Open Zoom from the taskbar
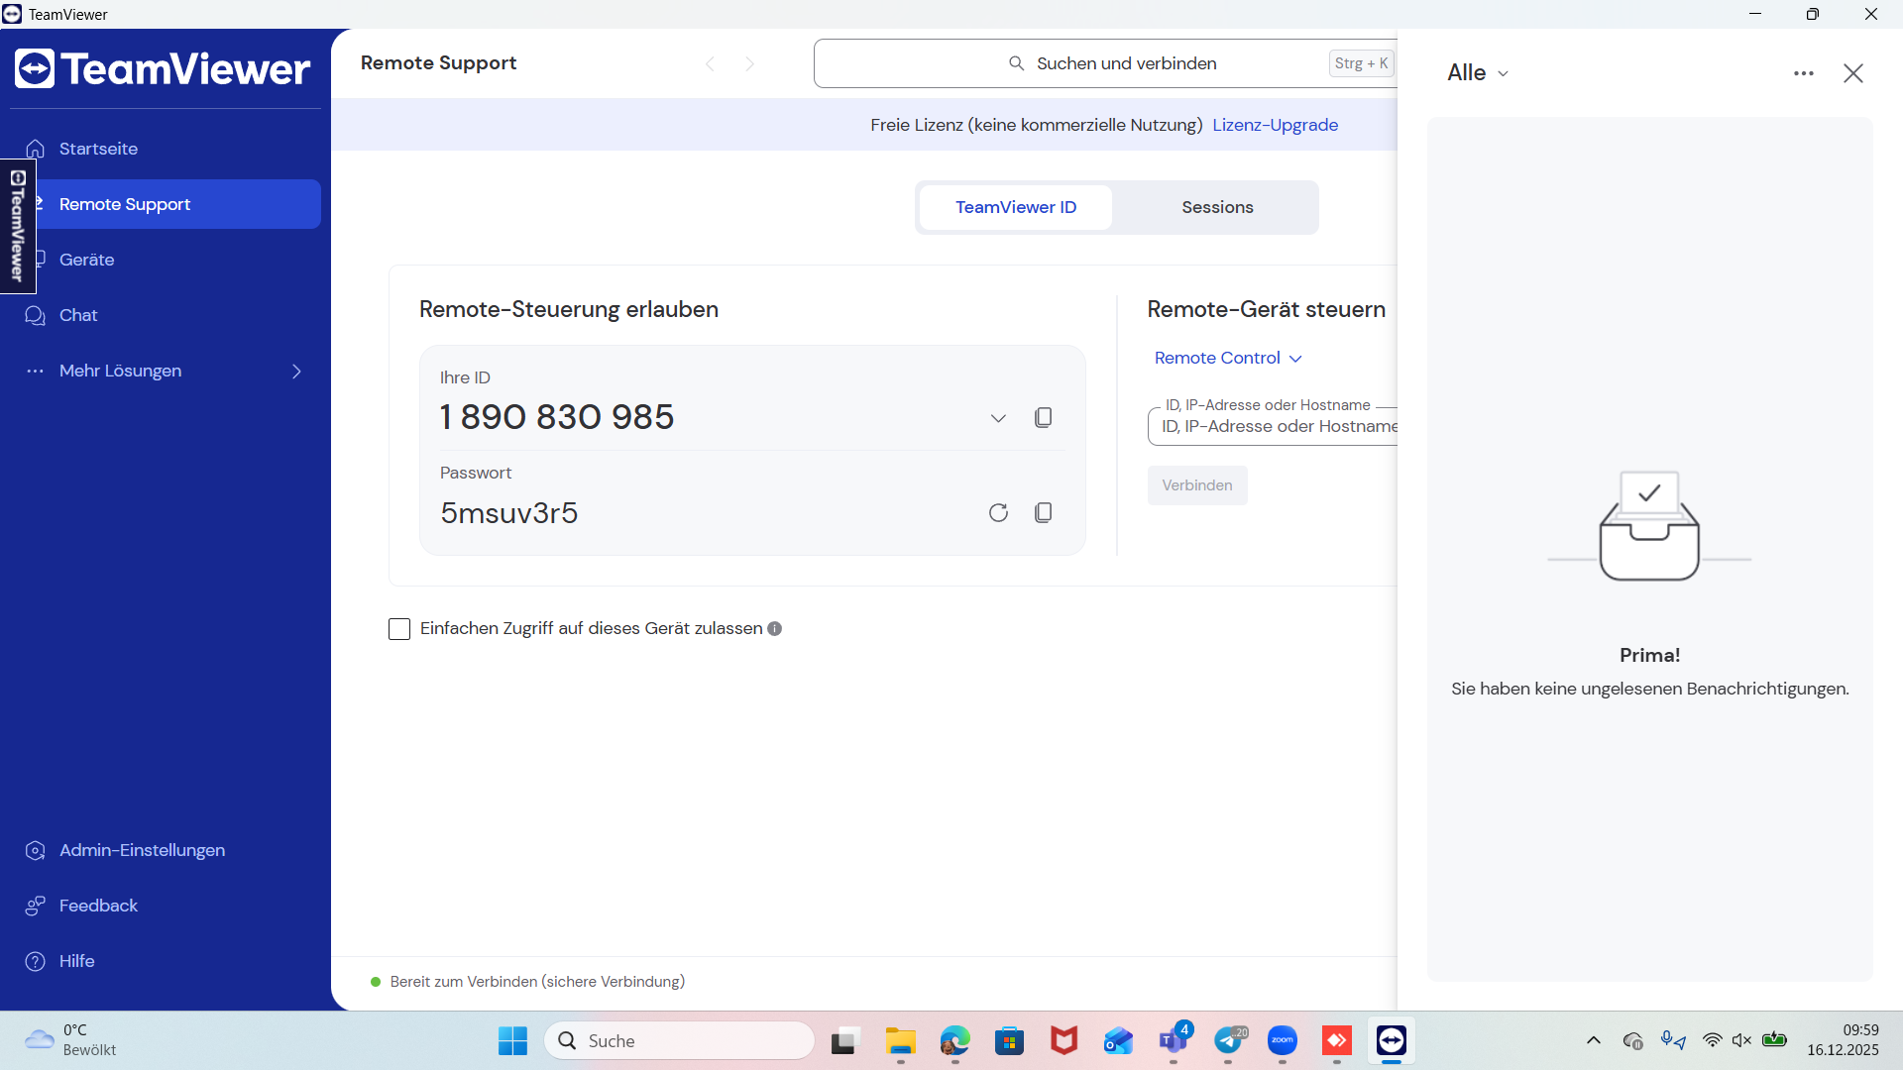Screen dimensions: 1903x1070 [x=1282, y=1040]
